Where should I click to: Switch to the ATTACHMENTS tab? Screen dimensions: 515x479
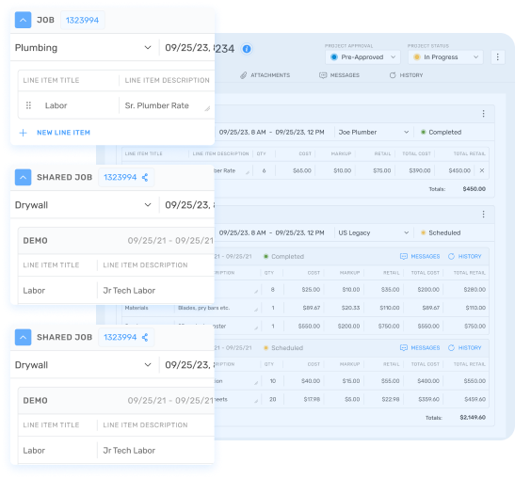tap(266, 75)
